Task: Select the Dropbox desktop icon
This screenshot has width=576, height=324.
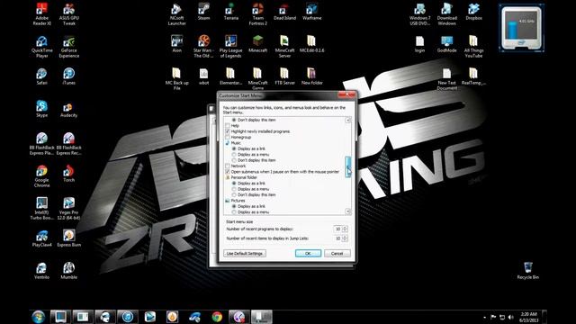Action: click(x=473, y=12)
